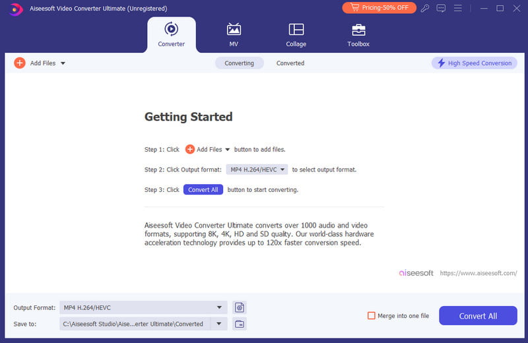This screenshot has height=343, width=528.
Task: Select the Converted sub-tab
Action: 290,63
